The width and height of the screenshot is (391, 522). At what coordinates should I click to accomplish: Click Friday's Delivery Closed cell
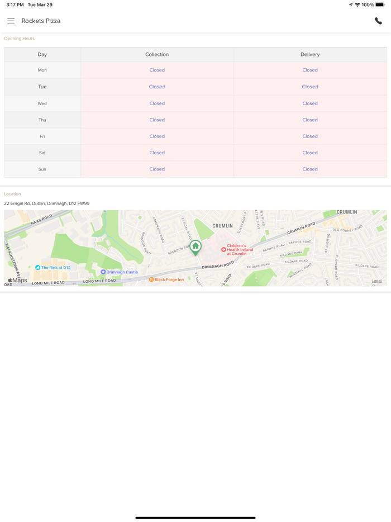[310, 136]
